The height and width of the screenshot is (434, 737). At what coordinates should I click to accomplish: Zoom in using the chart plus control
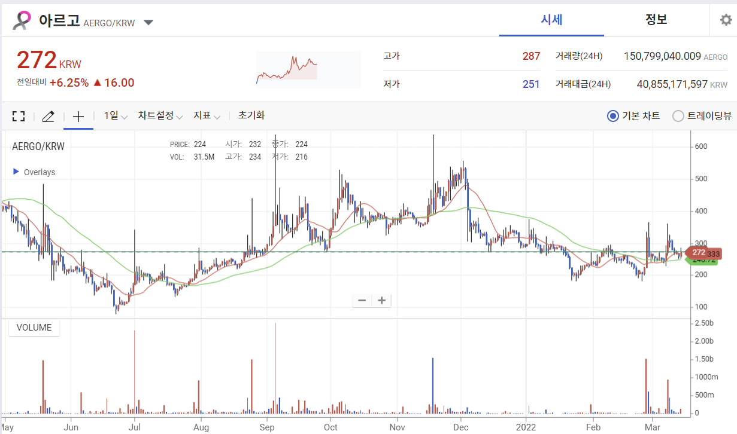coord(381,299)
